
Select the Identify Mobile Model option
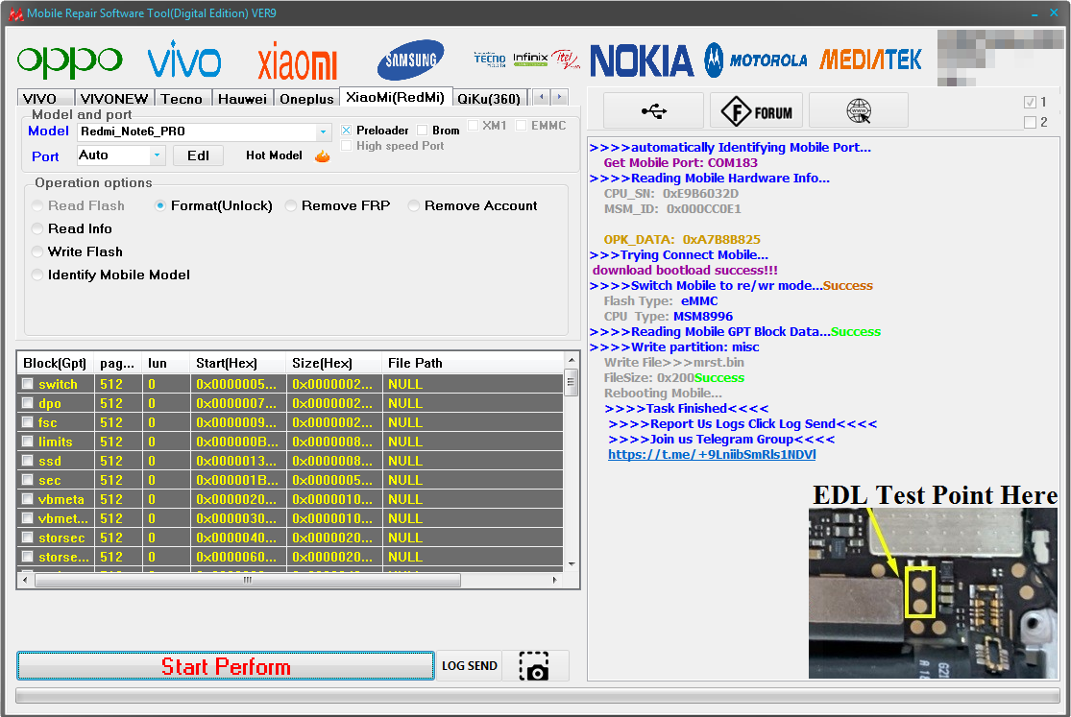37,275
